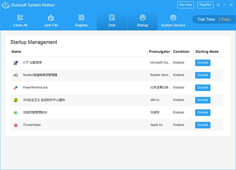The image size is (236, 170).
Task: Disable the 360 security startup item
Action: (x=203, y=100)
